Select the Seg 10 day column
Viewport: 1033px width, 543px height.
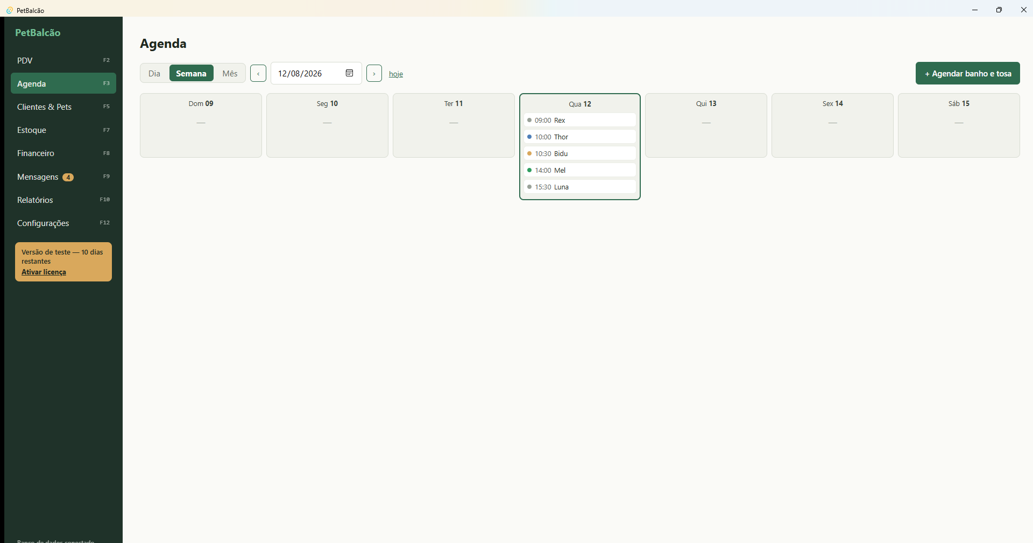pos(327,125)
